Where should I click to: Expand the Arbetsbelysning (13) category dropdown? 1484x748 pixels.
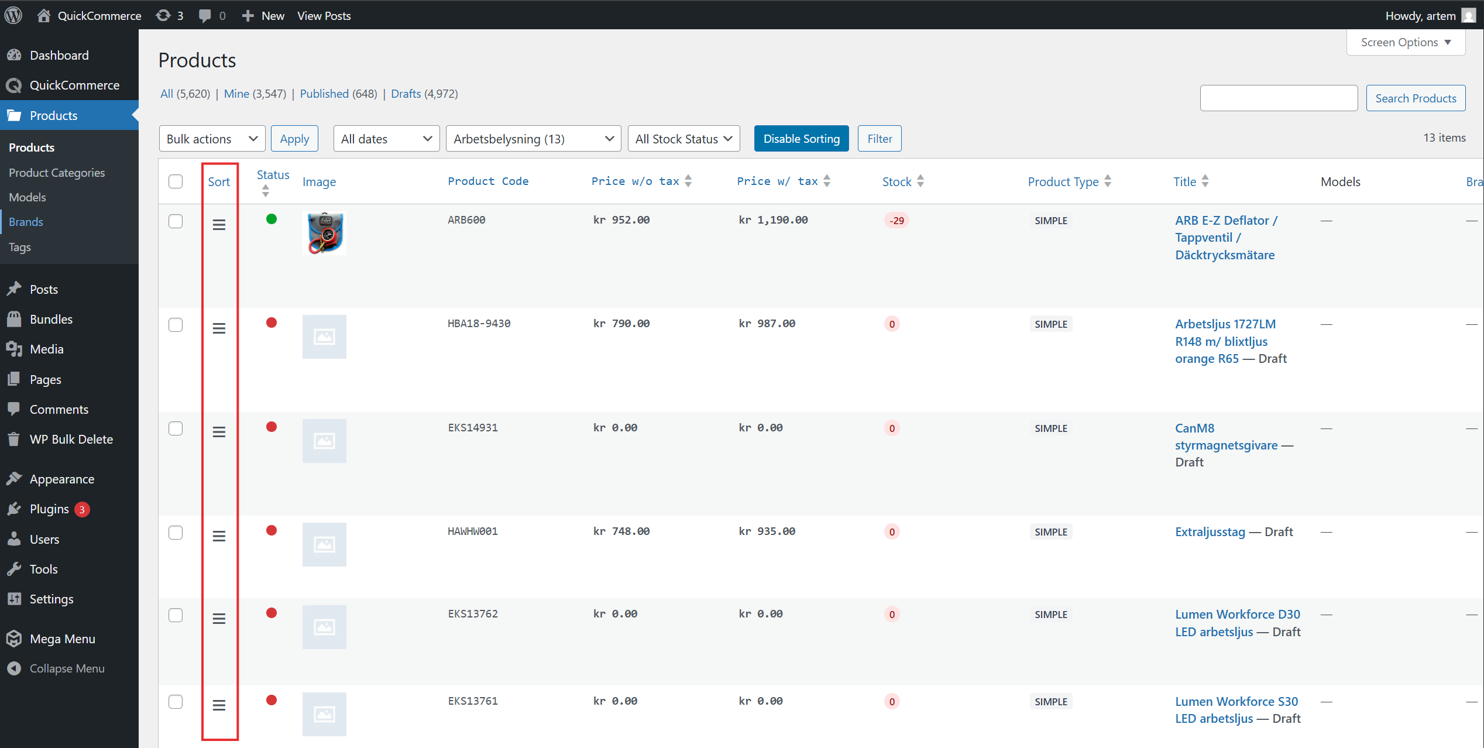[x=533, y=139]
